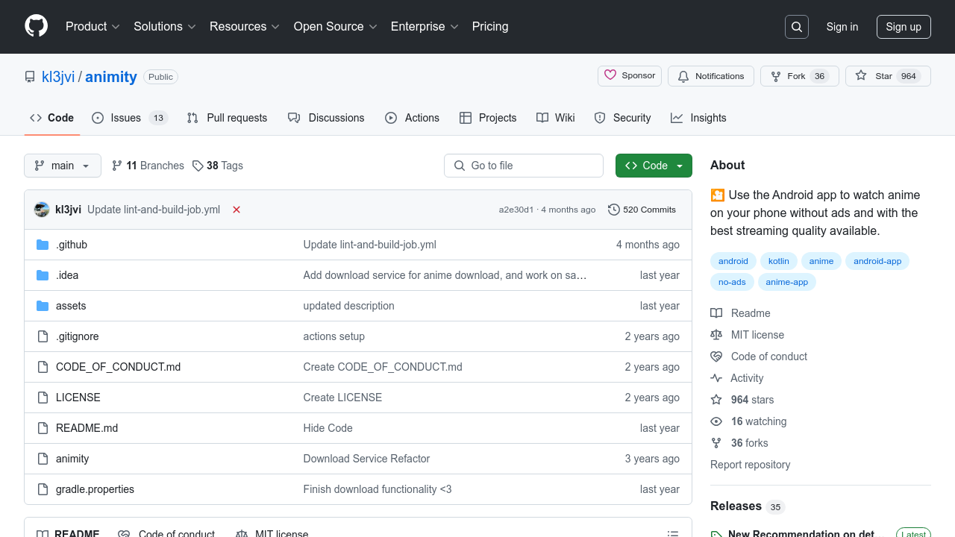This screenshot has width=955, height=537.
Task: Click the Sponsor heart button
Action: point(630,76)
